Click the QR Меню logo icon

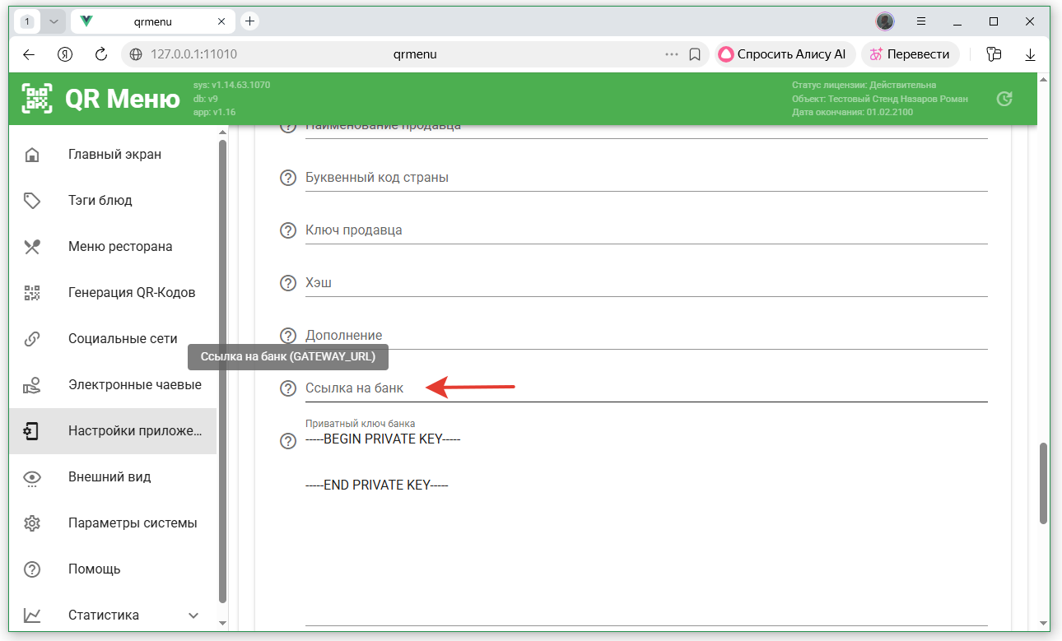point(37,99)
